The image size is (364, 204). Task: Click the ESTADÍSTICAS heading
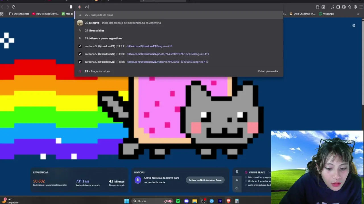click(40, 173)
